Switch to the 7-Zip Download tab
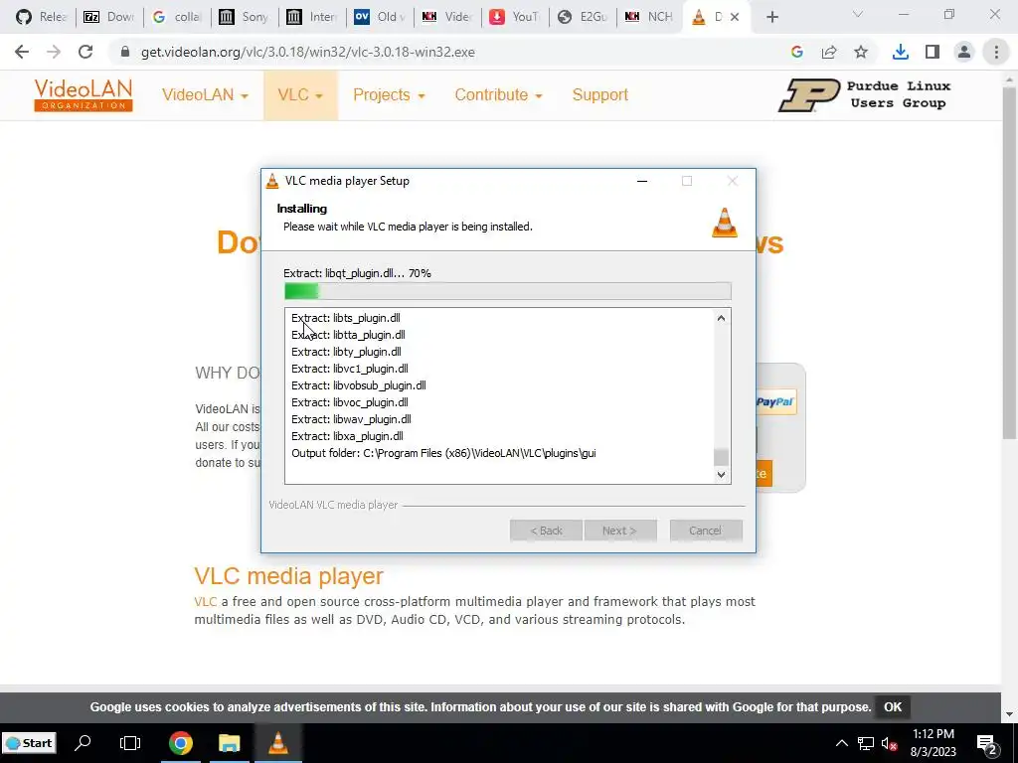 (109, 17)
